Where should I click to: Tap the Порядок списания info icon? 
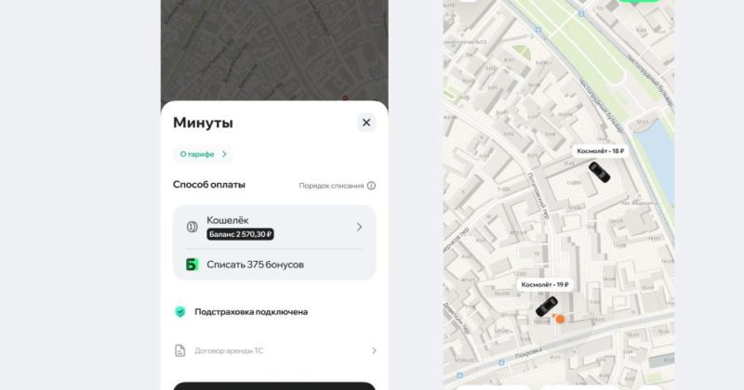[x=371, y=186]
